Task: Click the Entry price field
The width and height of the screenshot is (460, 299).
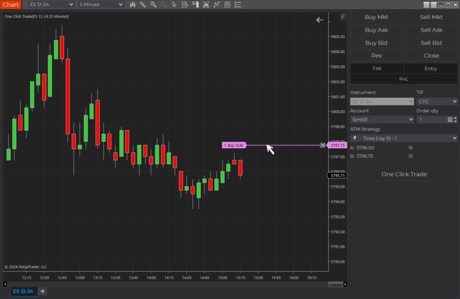Action: (x=431, y=68)
